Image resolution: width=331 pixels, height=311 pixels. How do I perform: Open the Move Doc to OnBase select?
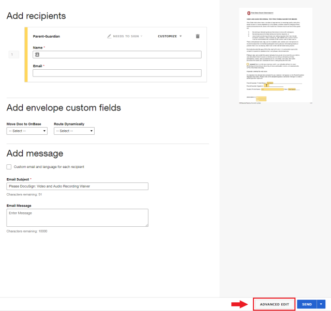point(27,131)
